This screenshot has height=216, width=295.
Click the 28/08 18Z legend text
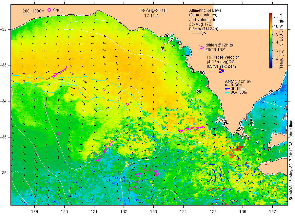coord(215,50)
